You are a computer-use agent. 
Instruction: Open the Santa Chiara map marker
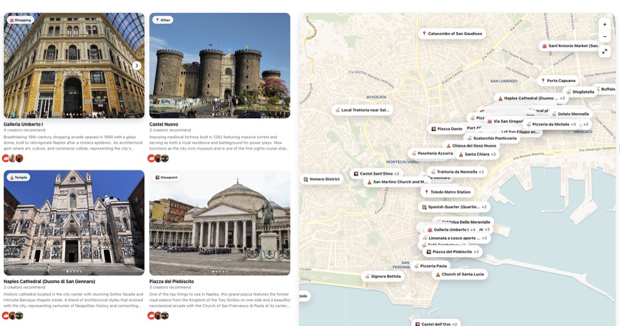click(x=476, y=154)
